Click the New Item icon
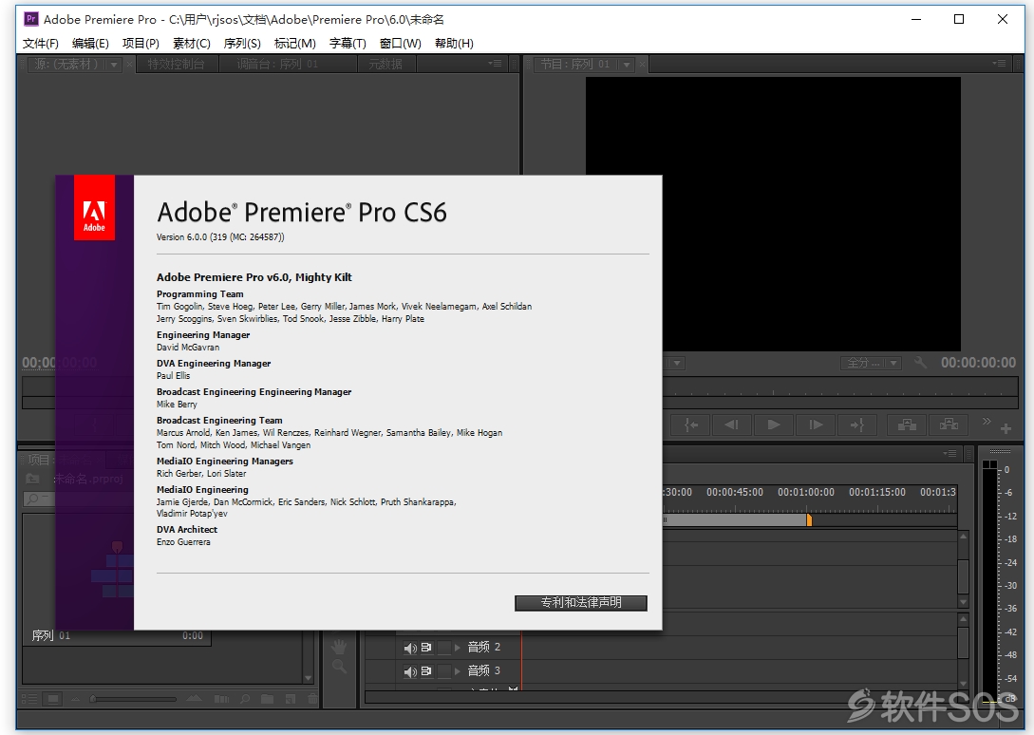Image resolution: width=1034 pixels, height=735 pixels. click(x=291, y=699)
